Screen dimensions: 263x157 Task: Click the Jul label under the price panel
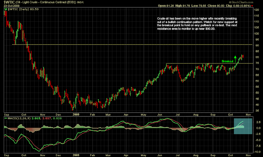point(178,115)
